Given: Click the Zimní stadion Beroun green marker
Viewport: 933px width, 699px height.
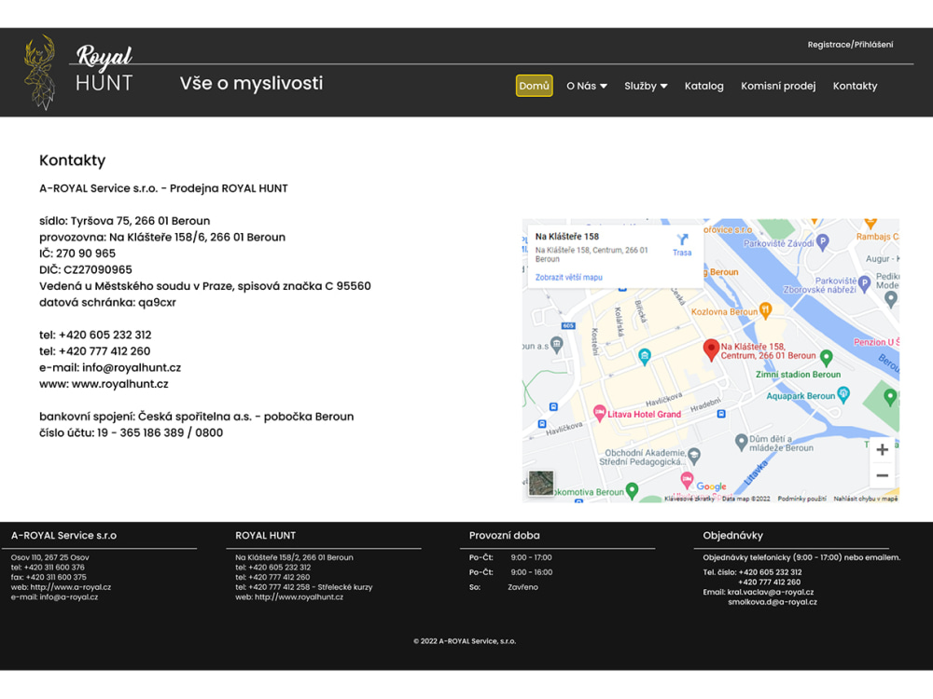Looking at the screenshot, I should pos(826,358).
